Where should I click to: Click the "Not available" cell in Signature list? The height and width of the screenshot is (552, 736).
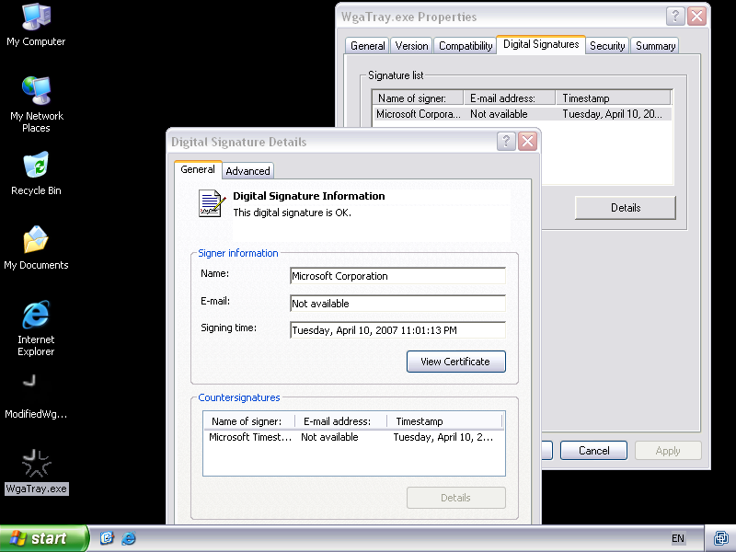pyautogui.click(x=499, y=114)
